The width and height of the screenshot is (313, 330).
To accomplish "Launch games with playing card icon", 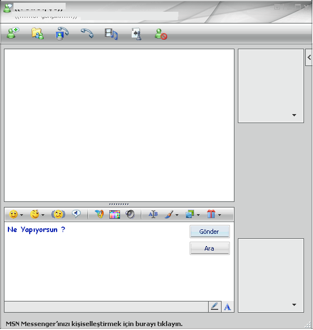I will coord(136,34).
